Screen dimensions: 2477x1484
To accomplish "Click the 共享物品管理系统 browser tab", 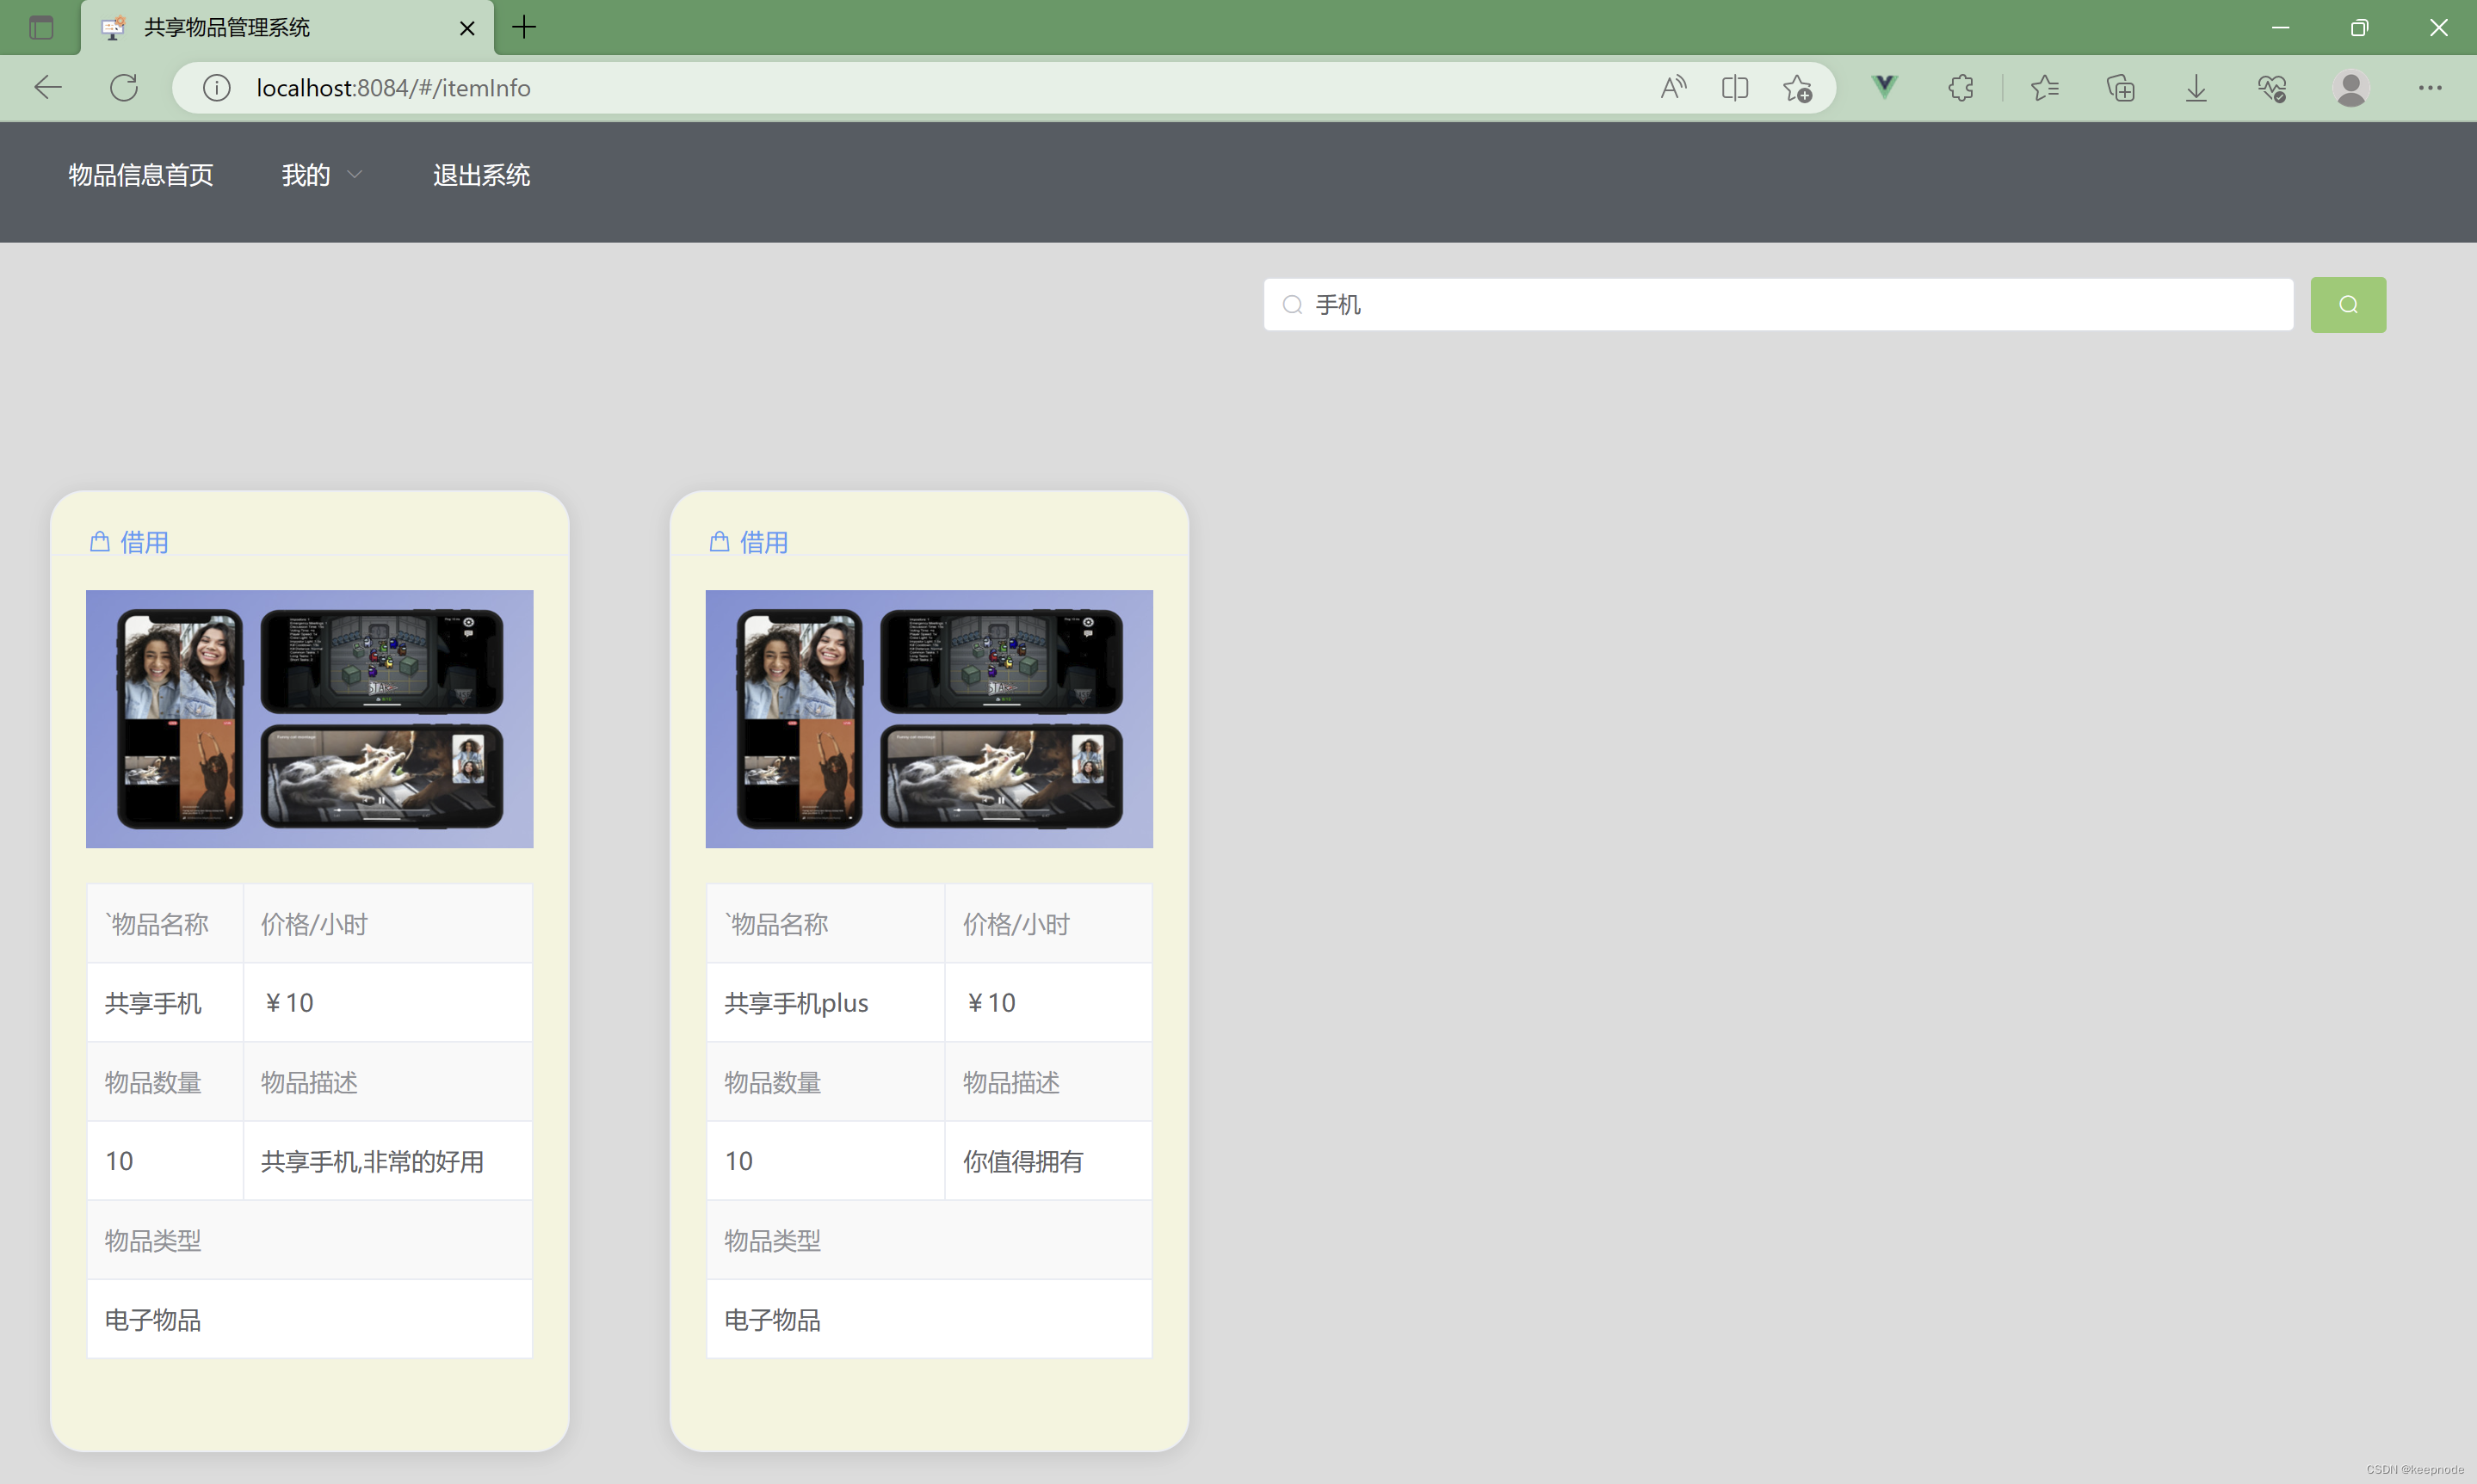I will pos(287,28).
